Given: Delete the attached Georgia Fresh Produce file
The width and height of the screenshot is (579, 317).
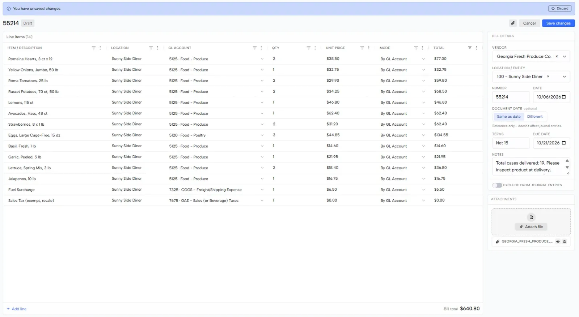Looking at the screenshot, I should (x=564, y=242).
